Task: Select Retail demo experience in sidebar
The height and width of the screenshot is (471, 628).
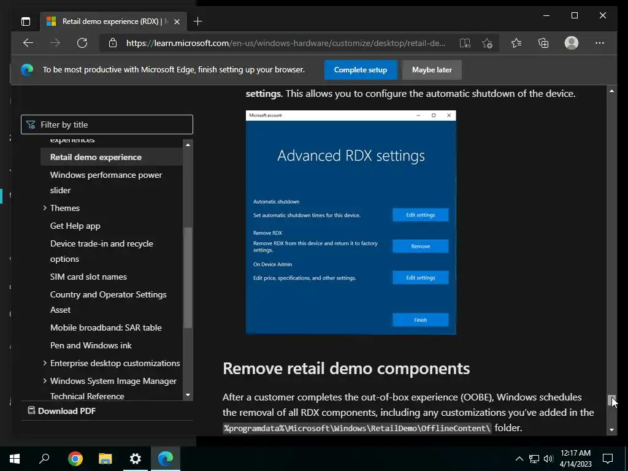Action: 112,157
